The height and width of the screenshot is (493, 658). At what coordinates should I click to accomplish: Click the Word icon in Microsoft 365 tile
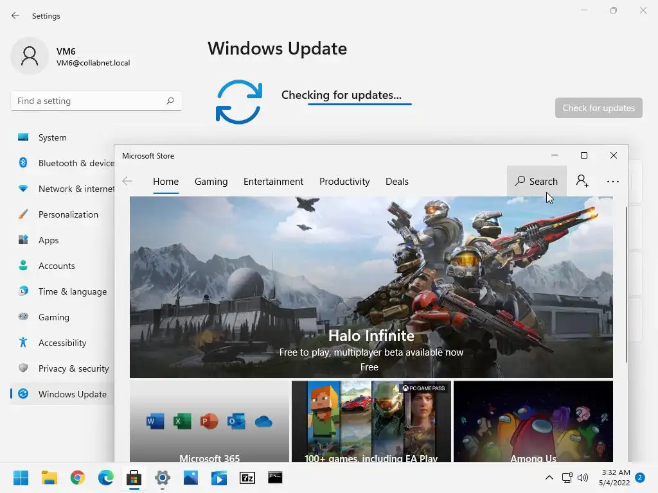point(156,421)
